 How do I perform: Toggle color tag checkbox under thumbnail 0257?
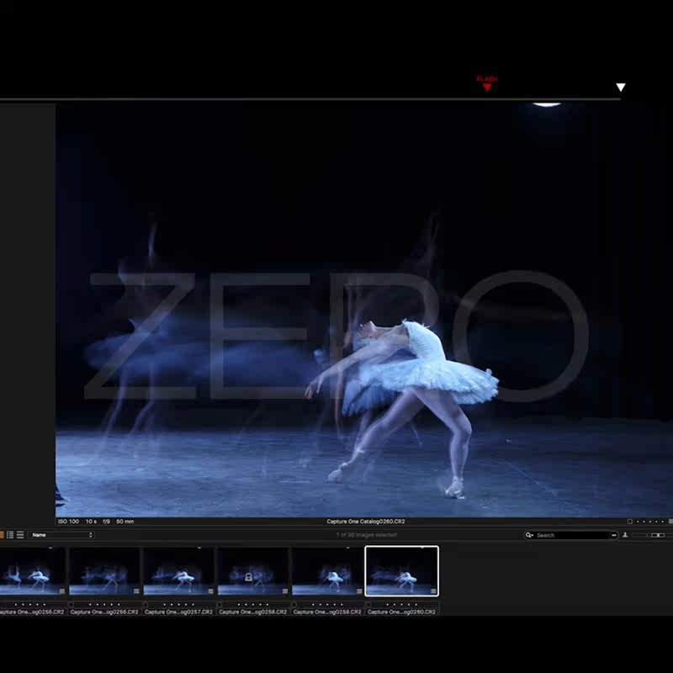pos(146,604)
